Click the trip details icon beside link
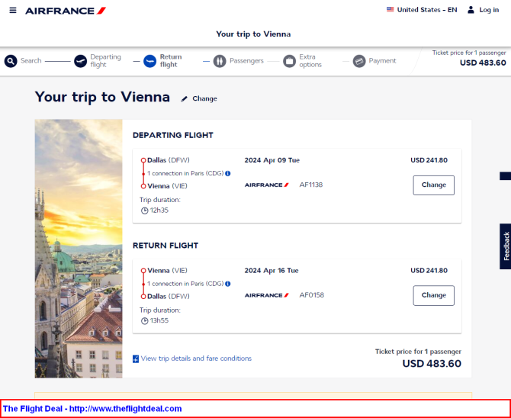 pos(136,359)
